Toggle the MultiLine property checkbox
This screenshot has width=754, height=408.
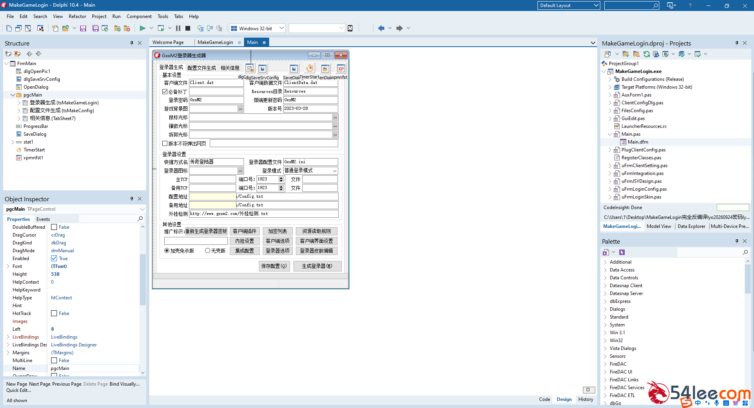pyautogui.click(x=54, y=361)
